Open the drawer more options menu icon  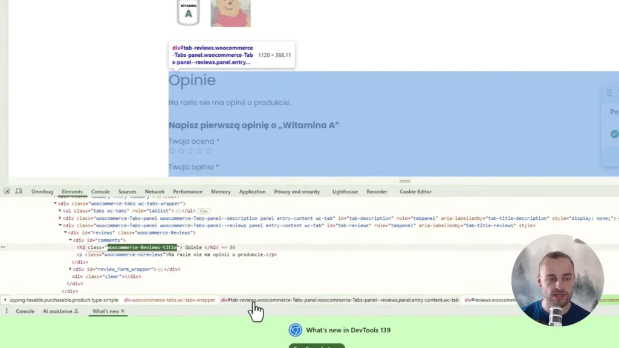(x=6, y=311)
